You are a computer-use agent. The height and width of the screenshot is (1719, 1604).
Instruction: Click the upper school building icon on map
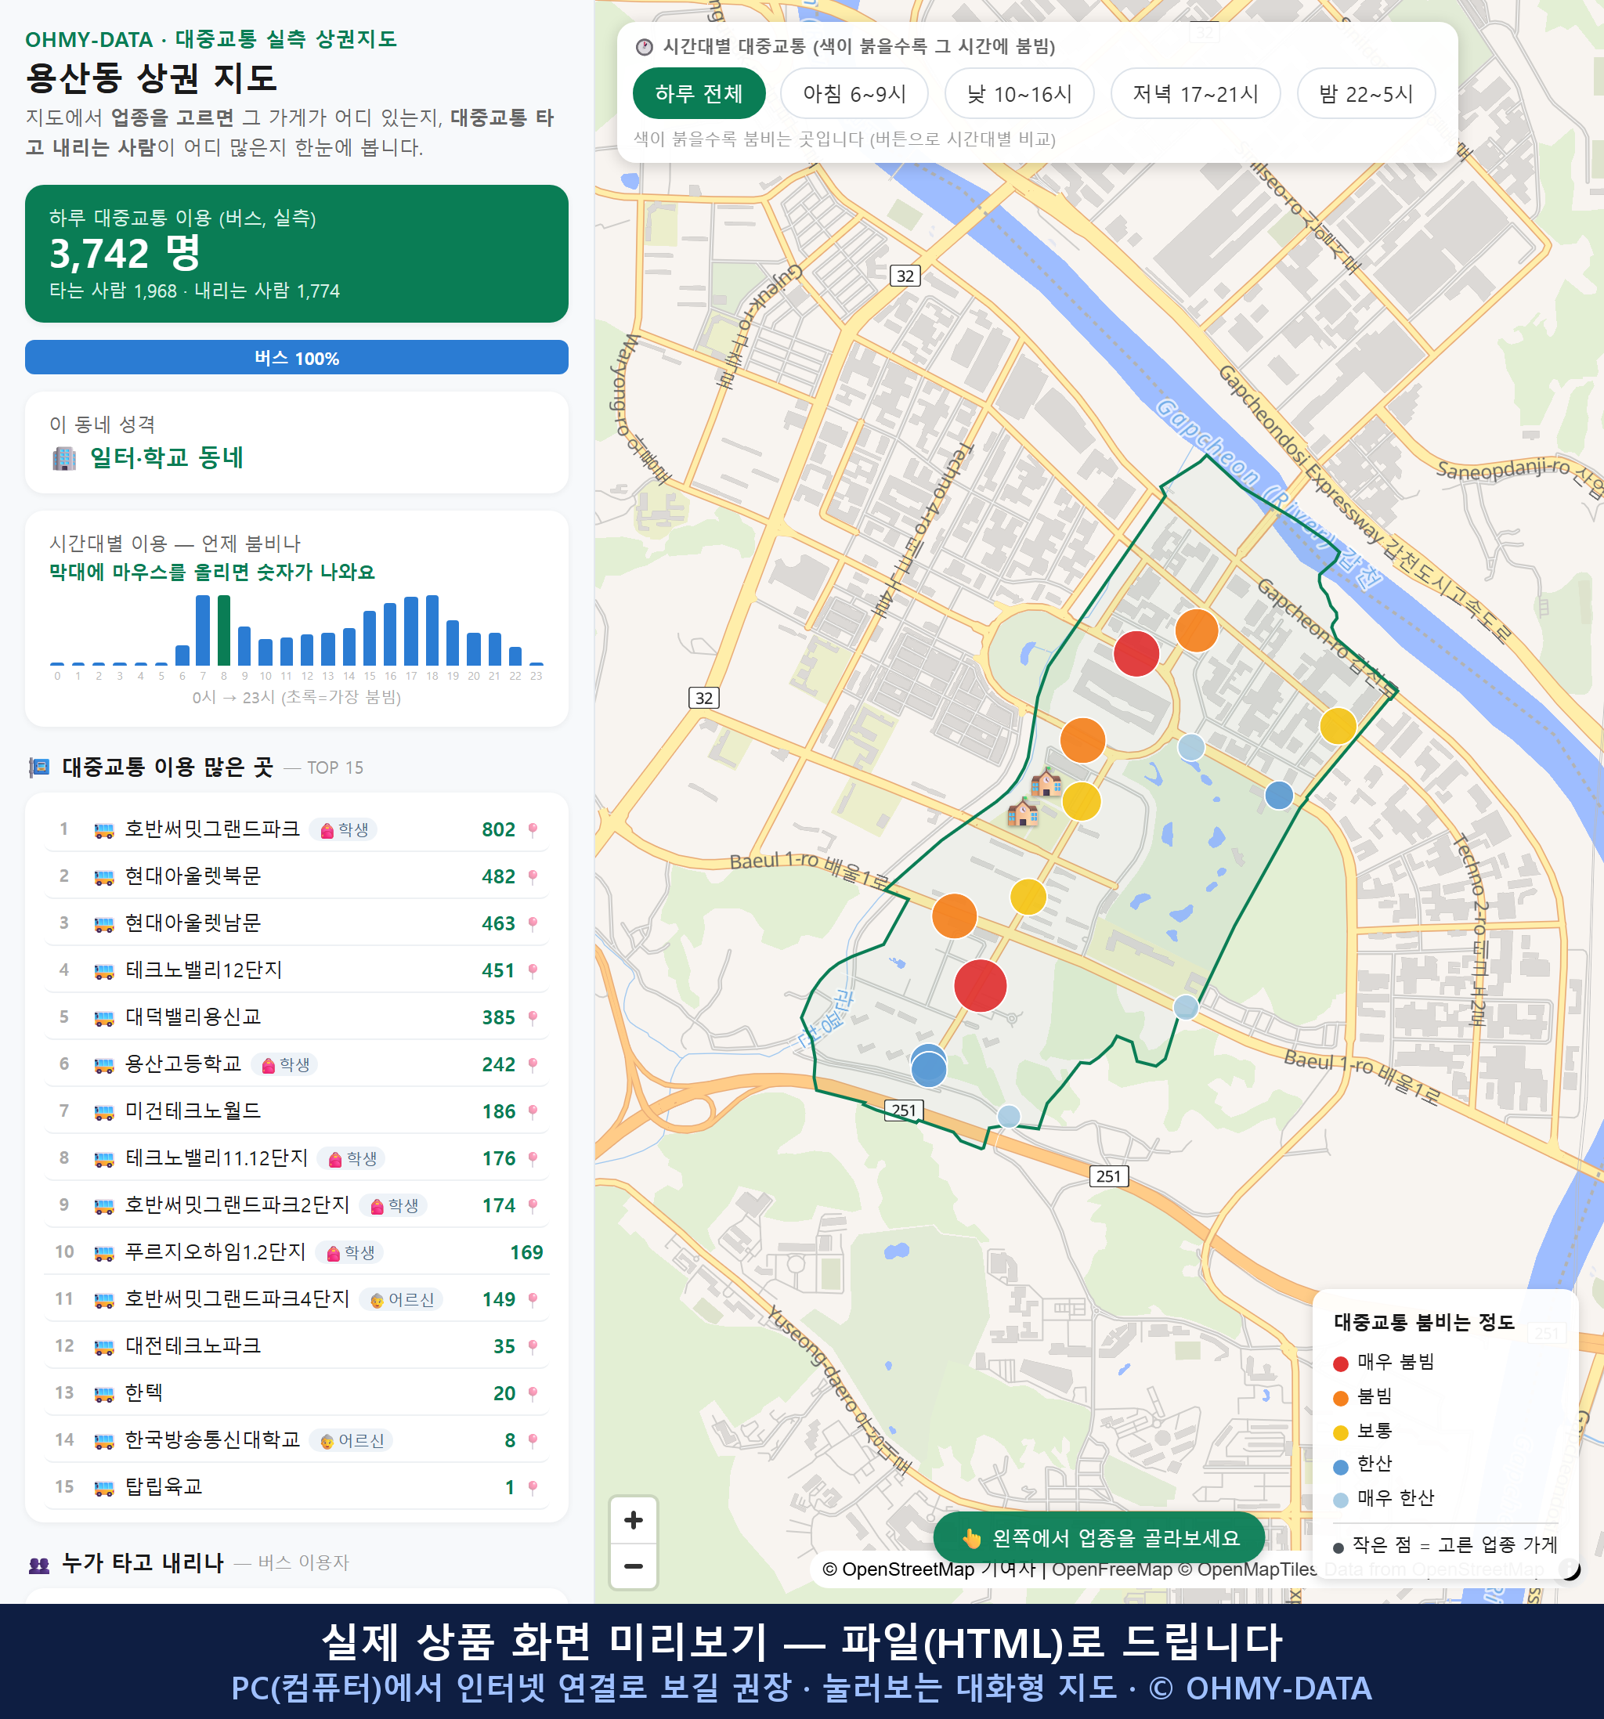point(1046,782)
